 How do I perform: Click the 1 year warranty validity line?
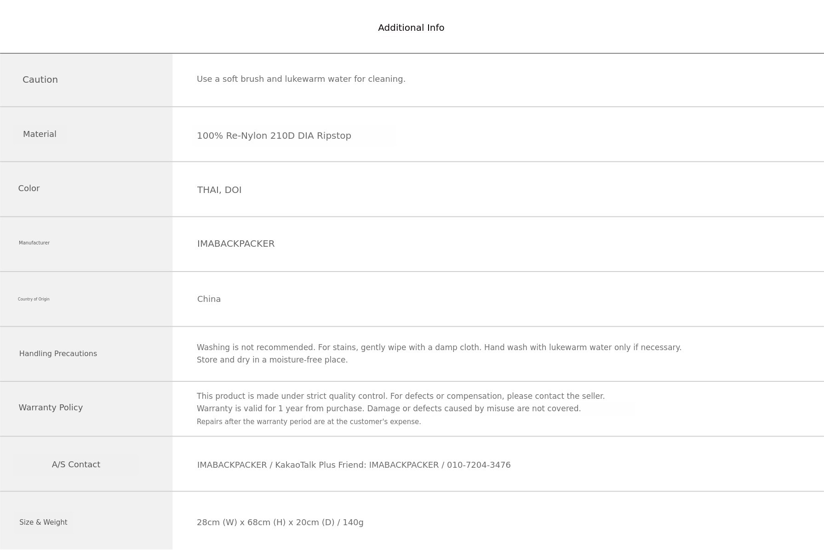point(389,408)
